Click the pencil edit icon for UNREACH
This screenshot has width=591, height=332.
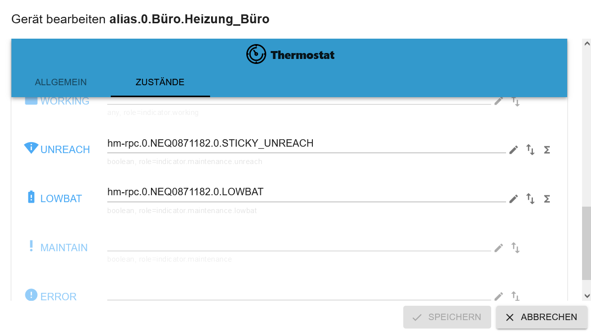pyautogui.click(x=514, y=150)
